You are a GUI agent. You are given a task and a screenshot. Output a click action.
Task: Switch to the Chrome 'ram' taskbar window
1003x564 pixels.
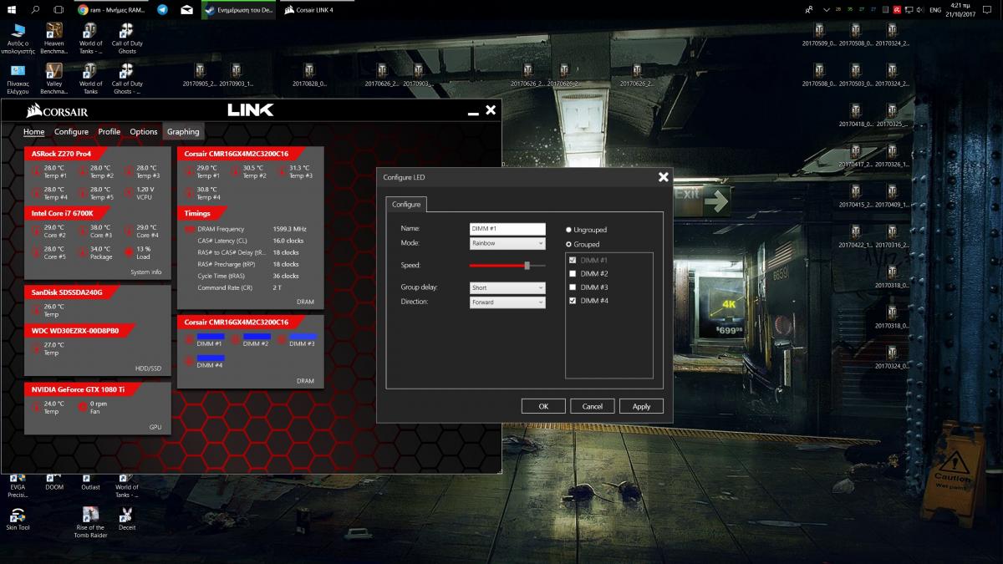tap(110, 10)
